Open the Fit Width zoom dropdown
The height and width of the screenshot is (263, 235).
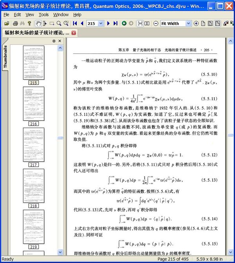pyautogui.click(x=188, y=24)
